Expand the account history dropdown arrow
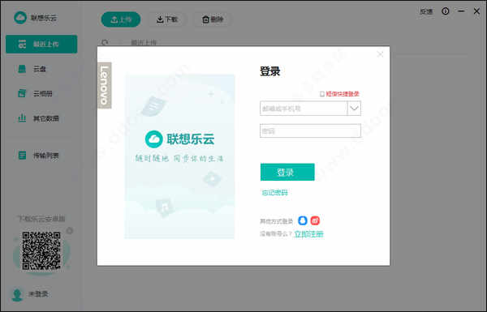The height and width of the screenshot is (312, 487). coord(354,109)
